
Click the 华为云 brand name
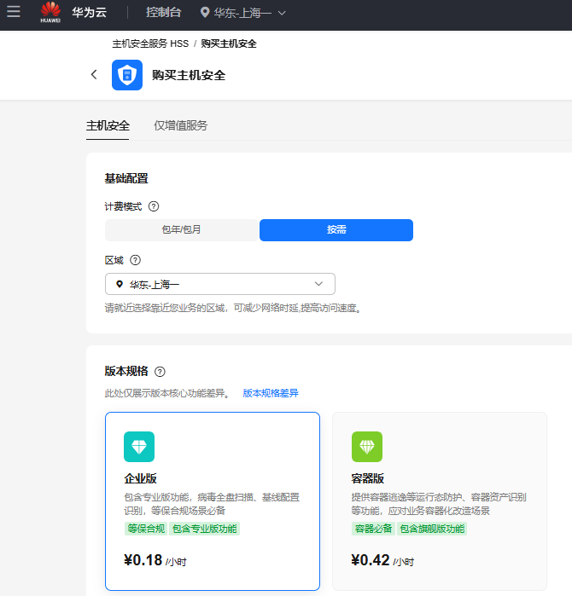pos(90,13)
